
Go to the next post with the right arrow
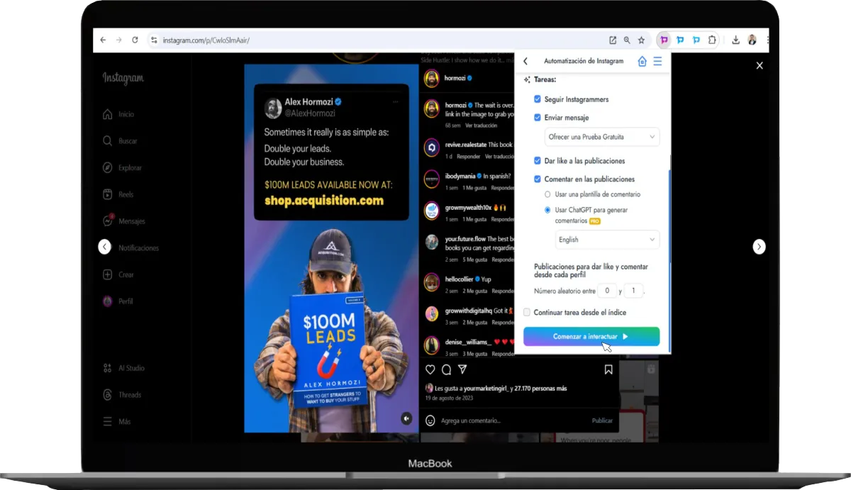(759, 247)
